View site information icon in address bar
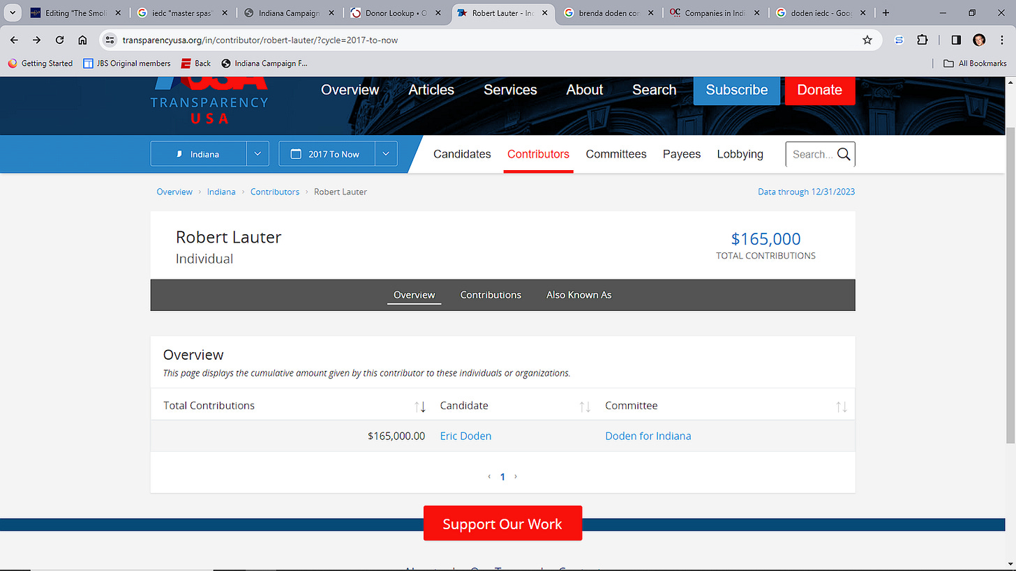 pyautogui.click(x=110, y=40)
